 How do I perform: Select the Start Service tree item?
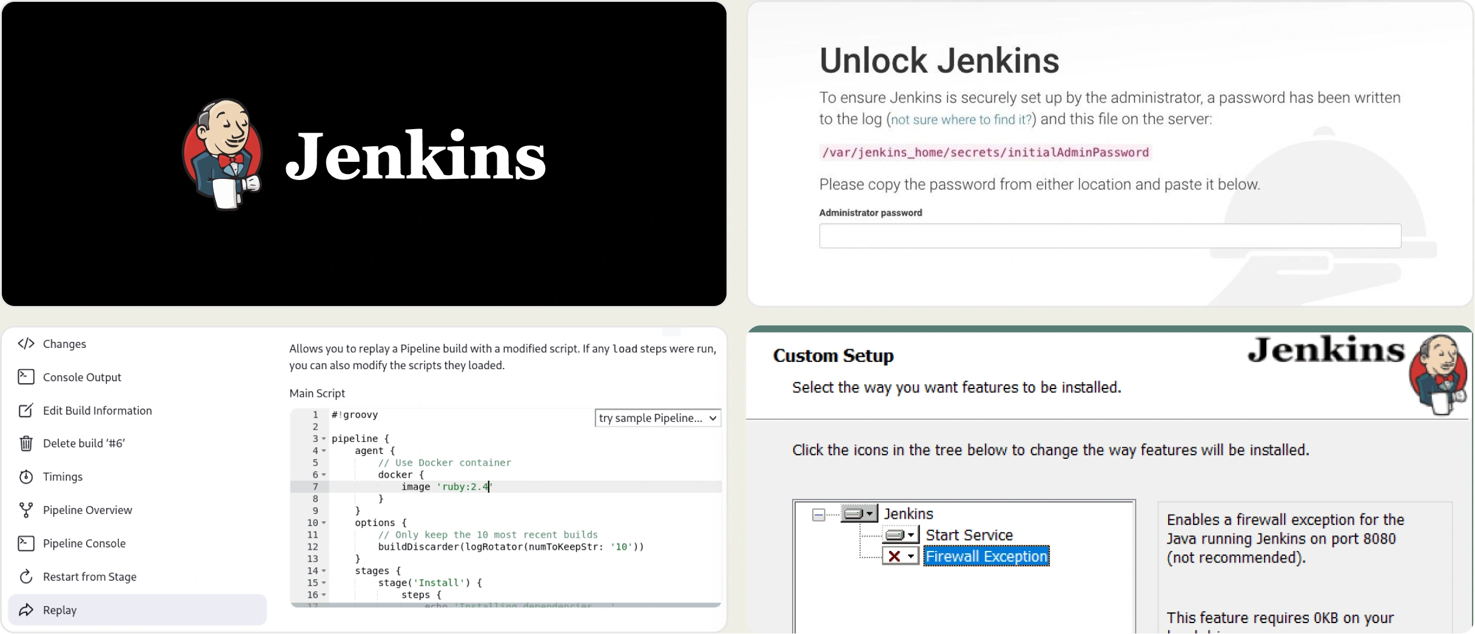[x=969, y=535]
